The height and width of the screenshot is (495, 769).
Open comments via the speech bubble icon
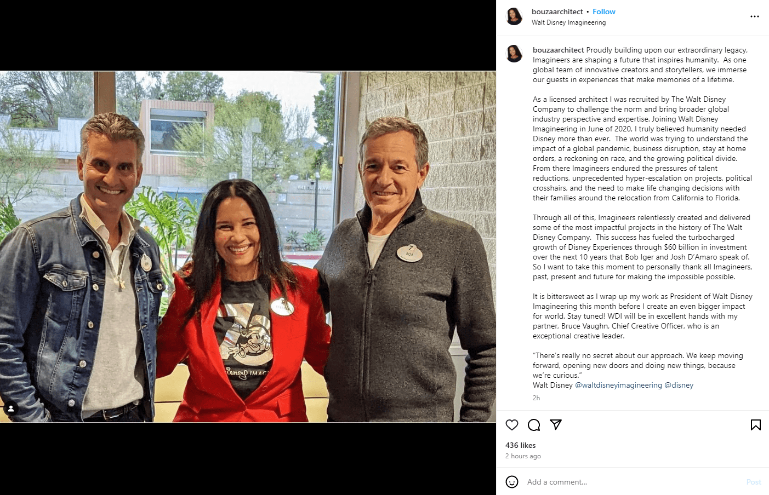coord(534,425)
